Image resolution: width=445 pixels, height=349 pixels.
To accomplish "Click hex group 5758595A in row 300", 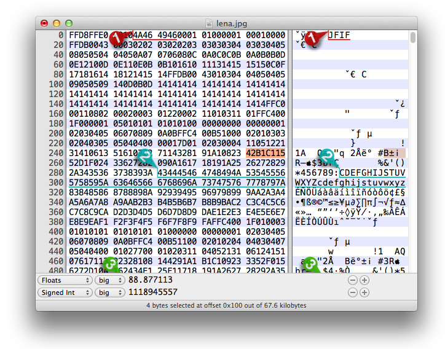I will (89, 182).
